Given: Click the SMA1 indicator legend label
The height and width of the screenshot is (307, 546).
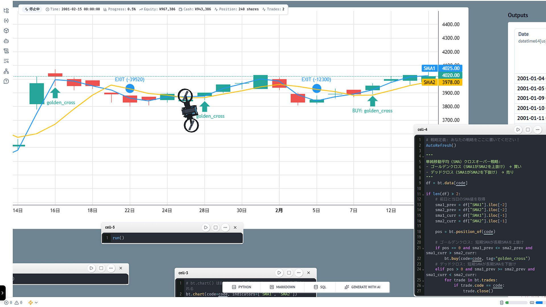Looking at the screenshot, I should click(x=429, y=68).
